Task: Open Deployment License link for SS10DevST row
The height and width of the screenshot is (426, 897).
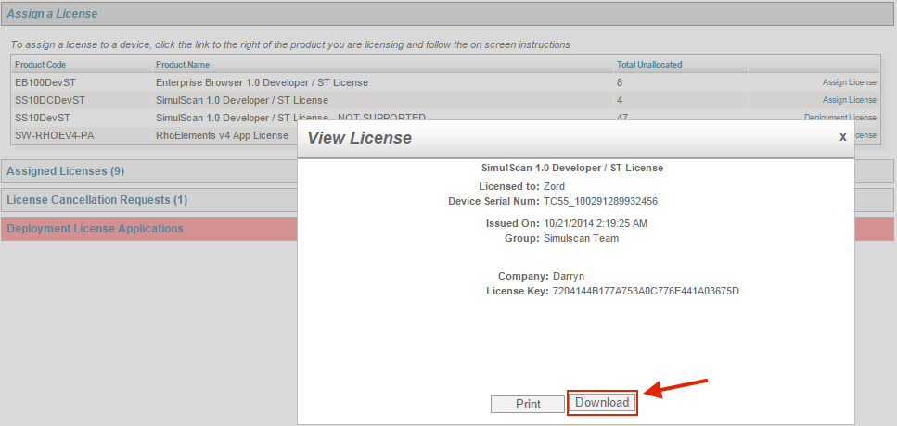Action: (x=839, y=117)
